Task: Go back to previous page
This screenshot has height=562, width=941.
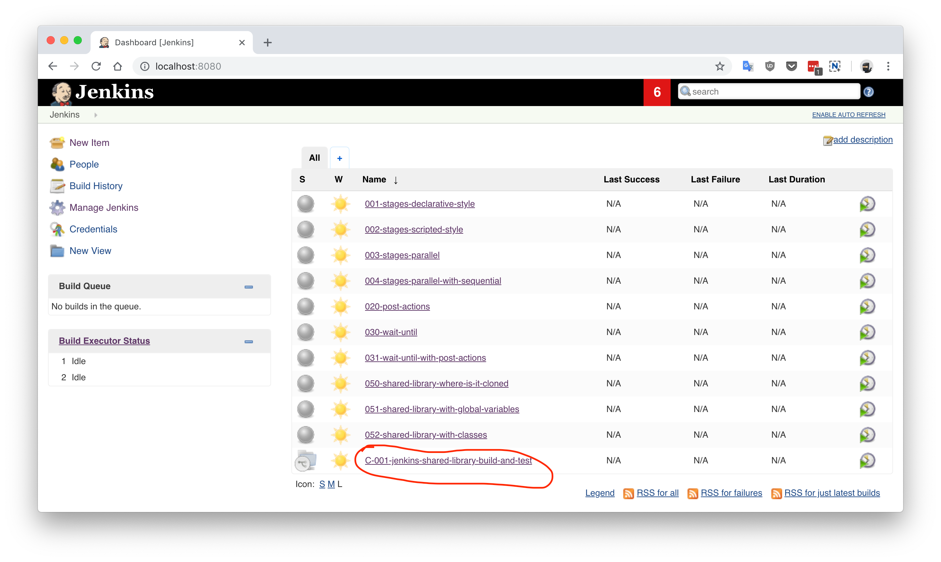Action: pyautogui.click(x=53, y=66)
